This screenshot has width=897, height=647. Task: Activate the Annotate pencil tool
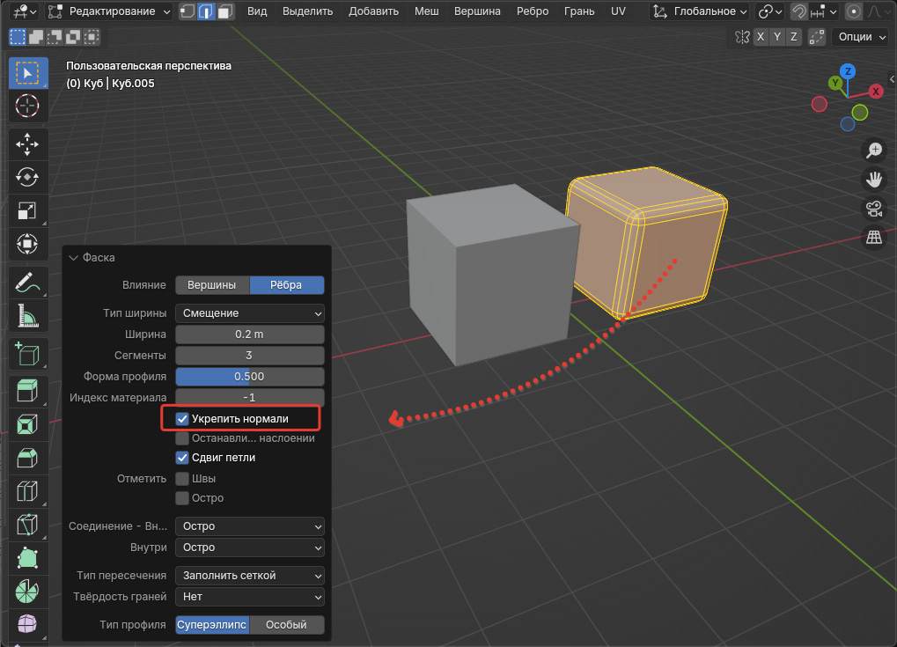click(x=27, y=282)
